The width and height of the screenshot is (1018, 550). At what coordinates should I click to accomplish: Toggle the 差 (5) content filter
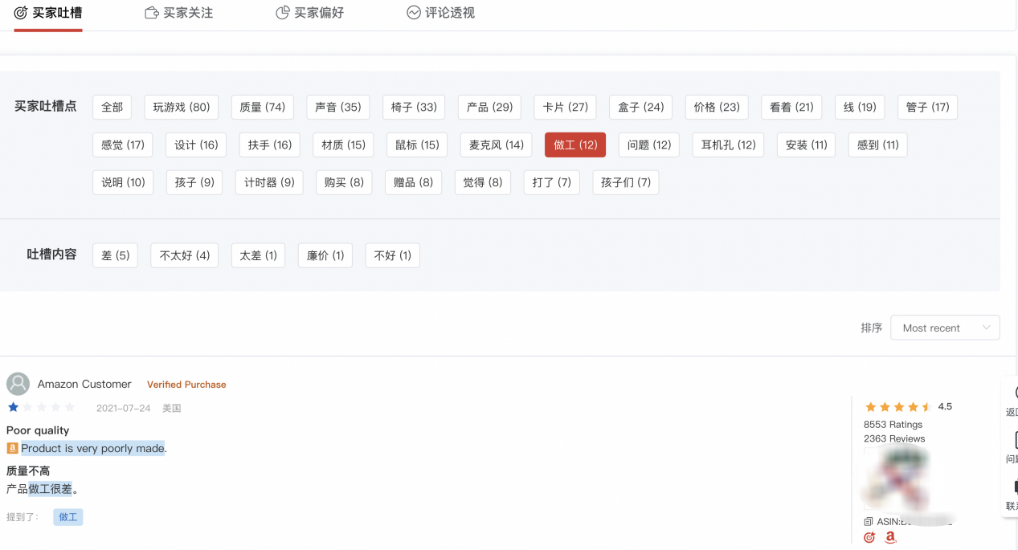(x=115, y=255)
